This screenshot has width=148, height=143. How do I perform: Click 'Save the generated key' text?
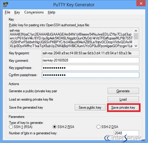(x=26, y=107)
